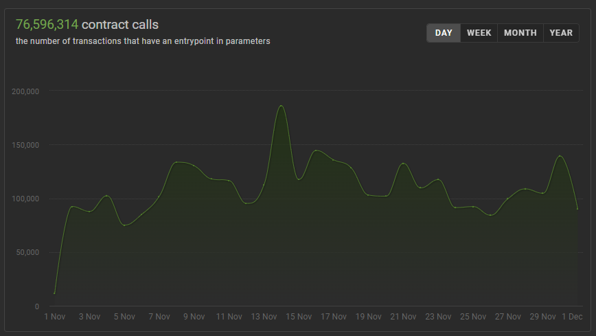Image resolution: width=596 pixels, height=336 pixels.
Task: Click the data point dip at 5 Nov
Action: point(124,225)
